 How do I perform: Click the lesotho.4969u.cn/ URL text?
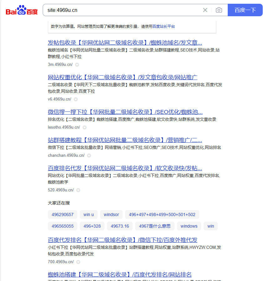[64, 127]
